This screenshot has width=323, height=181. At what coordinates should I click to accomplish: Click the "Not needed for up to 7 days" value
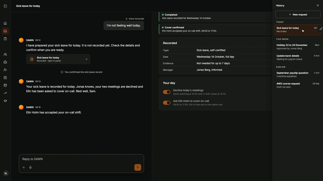coord(213,63)
